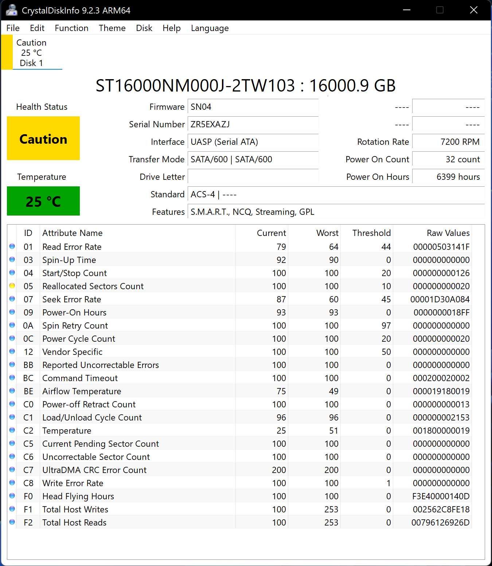Open the Function menu
This screenshot has height=566, width=492.
pos(71,28)
